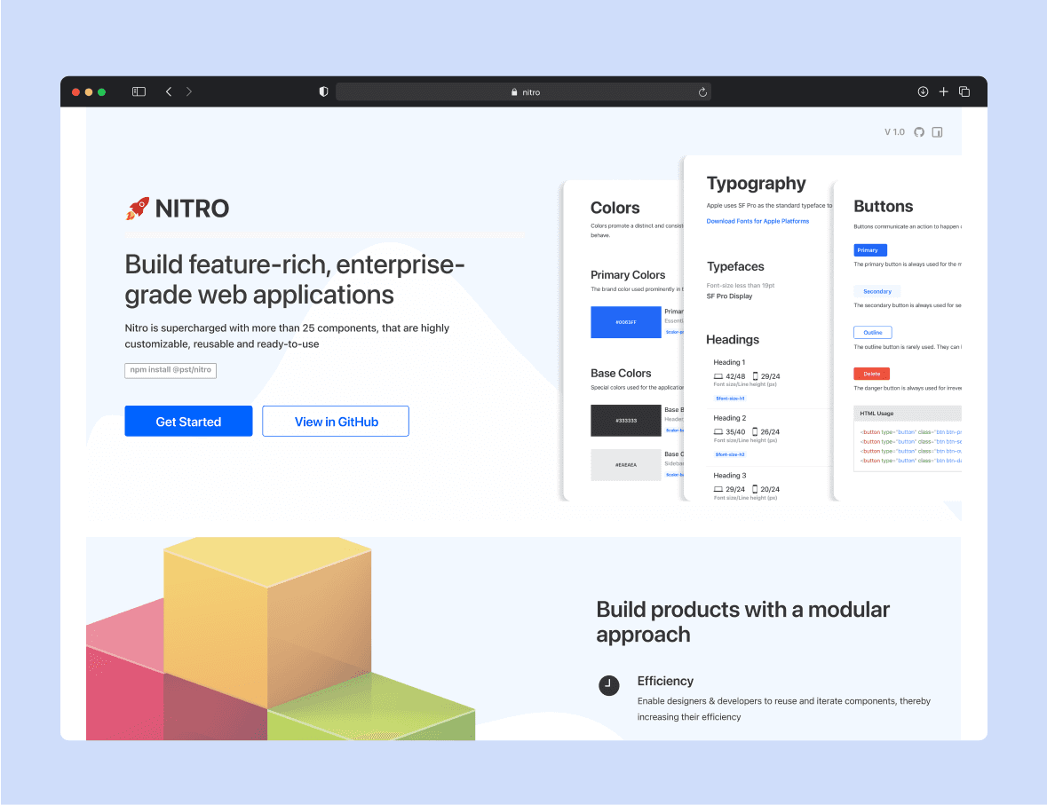Click the layout panel icon in page header

pyautogui.click(x=938, y=132)
